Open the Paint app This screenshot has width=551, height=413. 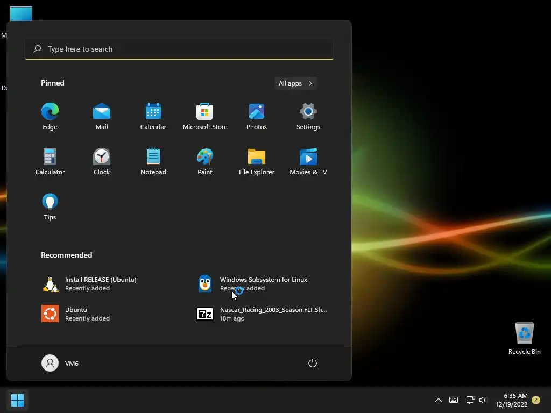[205, 161]
